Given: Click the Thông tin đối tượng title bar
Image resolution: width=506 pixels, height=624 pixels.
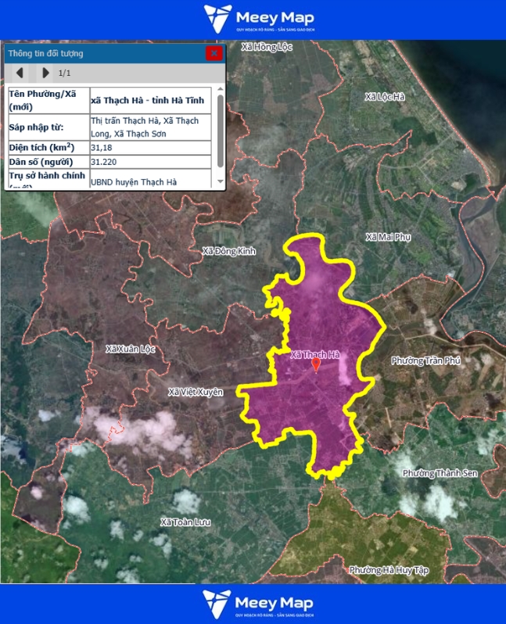Looking at the screenshot, I should pyautogui.click(x=102, y=53).
